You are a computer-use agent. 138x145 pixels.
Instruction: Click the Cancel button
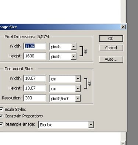click(111, 48)
